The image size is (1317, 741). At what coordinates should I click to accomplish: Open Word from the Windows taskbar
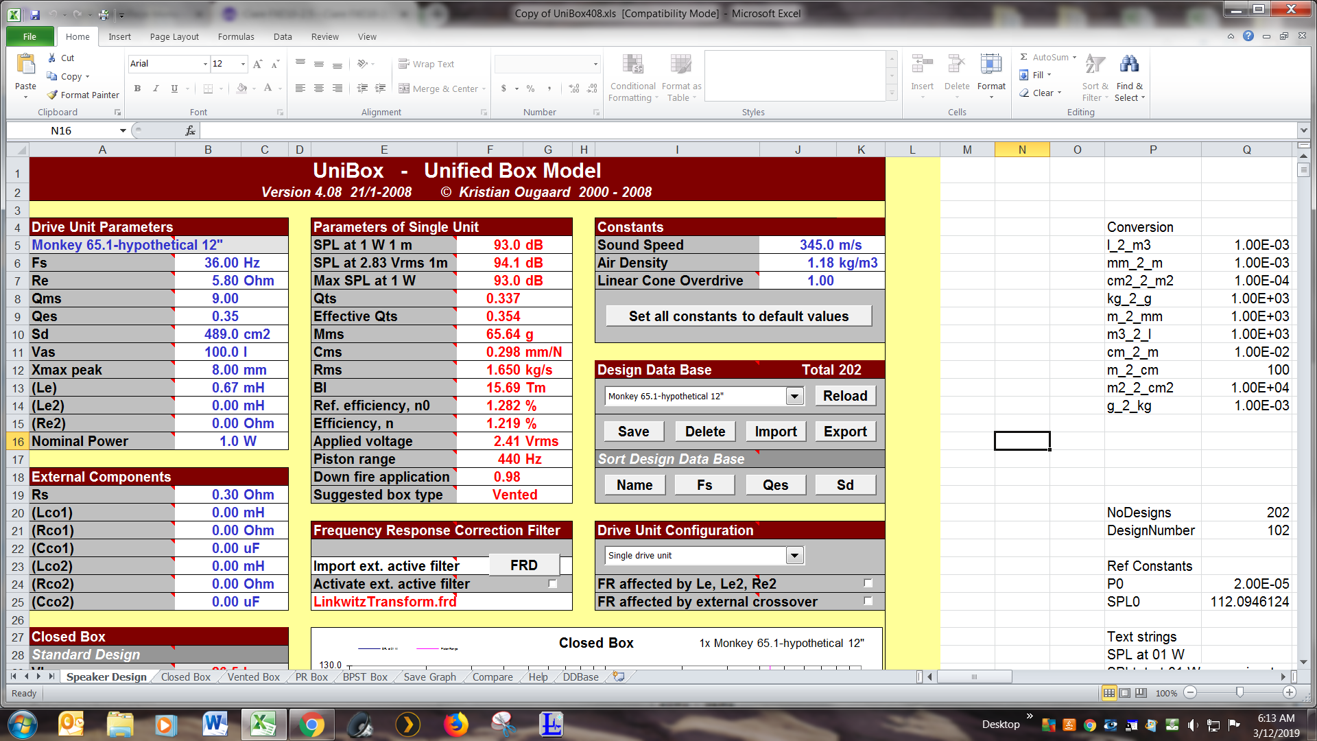coord(216,725)
